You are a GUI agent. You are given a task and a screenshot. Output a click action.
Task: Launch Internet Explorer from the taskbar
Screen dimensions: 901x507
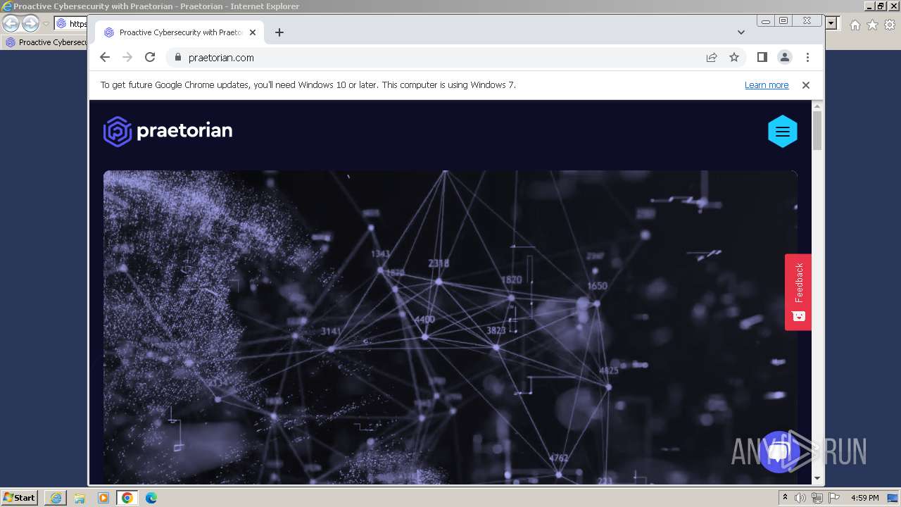56,498
